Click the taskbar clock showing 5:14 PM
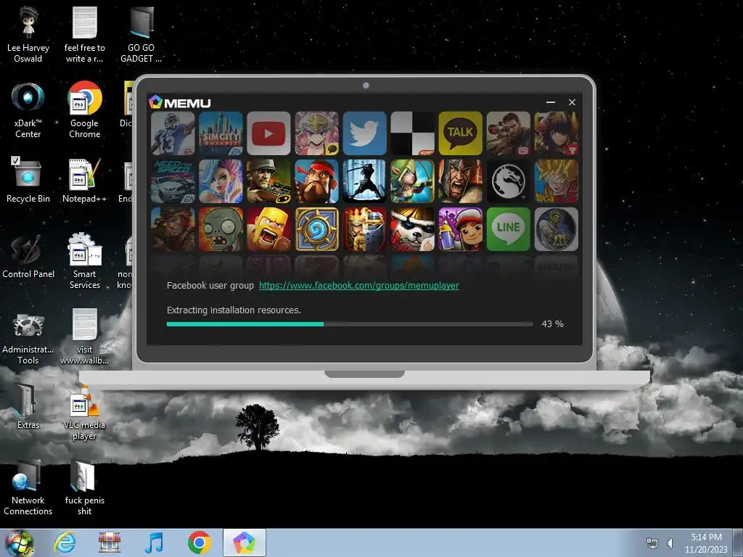 (706, 543)
